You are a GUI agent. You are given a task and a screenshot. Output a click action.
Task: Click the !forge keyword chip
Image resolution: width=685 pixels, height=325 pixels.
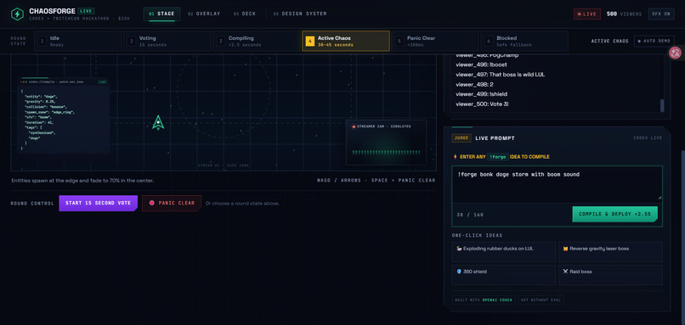[497, 157]
